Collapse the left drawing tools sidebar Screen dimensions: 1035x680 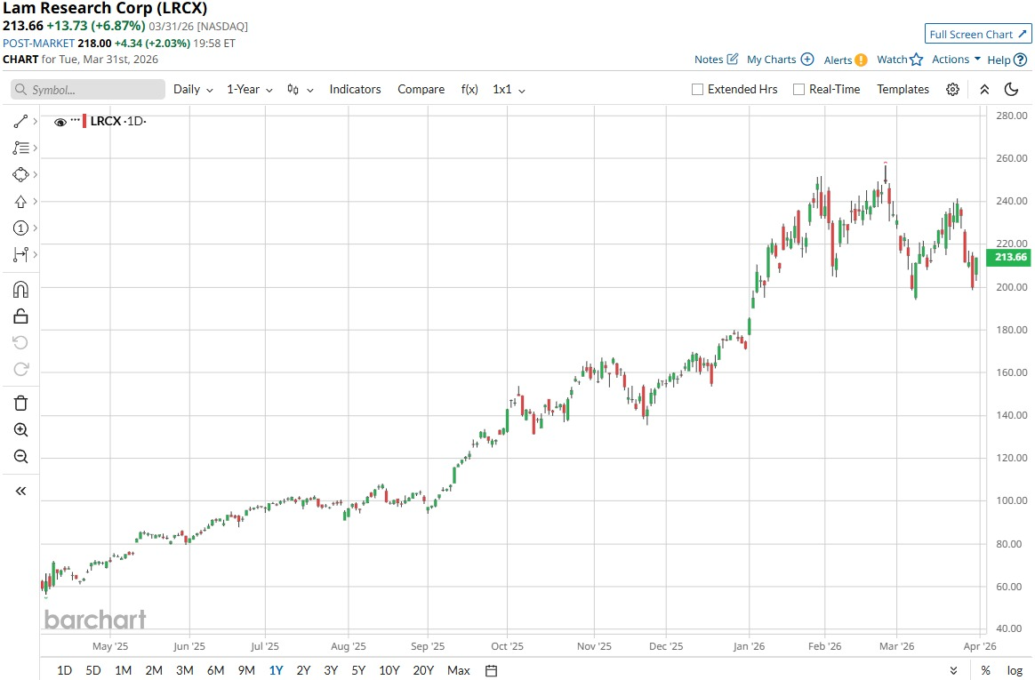pyautogui.click(x=21, y=491)
